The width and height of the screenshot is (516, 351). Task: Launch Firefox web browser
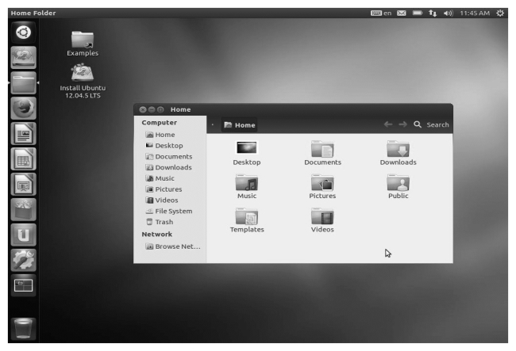coord(23,108)
